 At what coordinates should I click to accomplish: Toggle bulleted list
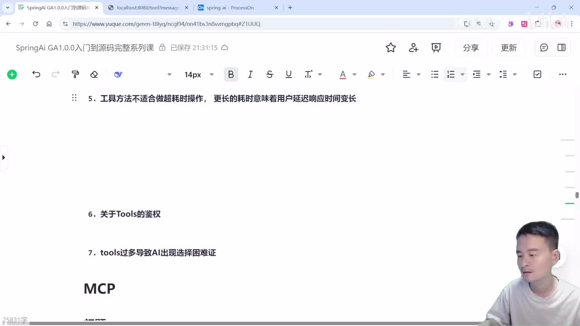tap(435, 74)
